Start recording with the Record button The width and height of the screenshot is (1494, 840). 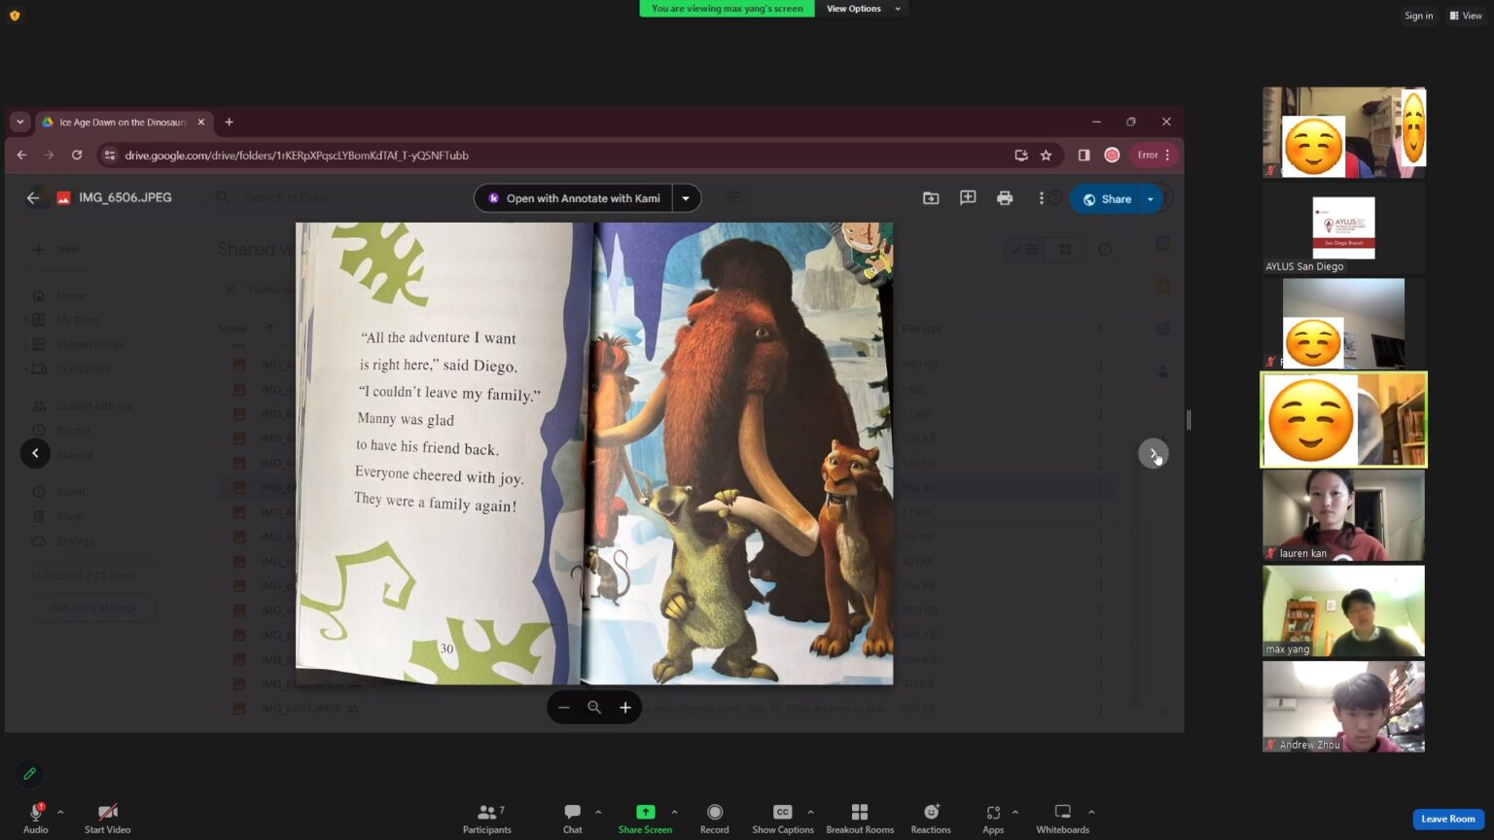[x=714, y=818]
